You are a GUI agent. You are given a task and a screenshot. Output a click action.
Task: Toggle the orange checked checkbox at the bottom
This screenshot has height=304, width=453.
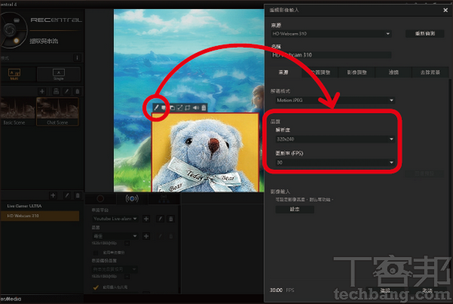point(96,287)
